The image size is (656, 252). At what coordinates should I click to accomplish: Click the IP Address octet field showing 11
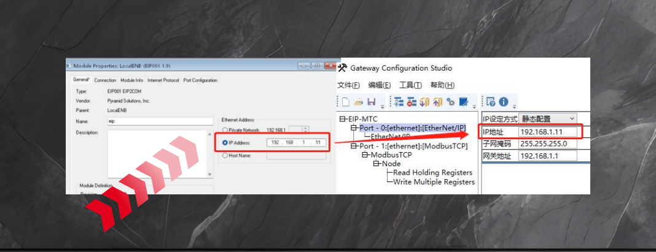[318, 143]
